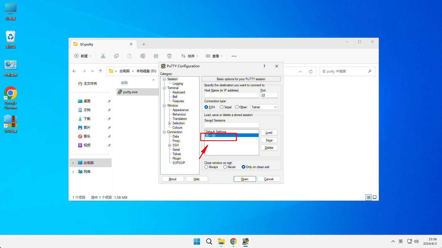Viewport: 442px width, 248px height.
Task: Click the Cut scissors icon in Explorer toolbar
Action: (103, 56)
